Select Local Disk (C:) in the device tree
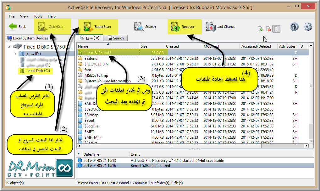Screen dimensions: 320x191 (38, 71)
